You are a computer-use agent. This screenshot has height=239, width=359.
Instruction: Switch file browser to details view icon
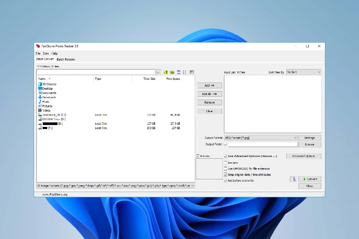[179, 72]
